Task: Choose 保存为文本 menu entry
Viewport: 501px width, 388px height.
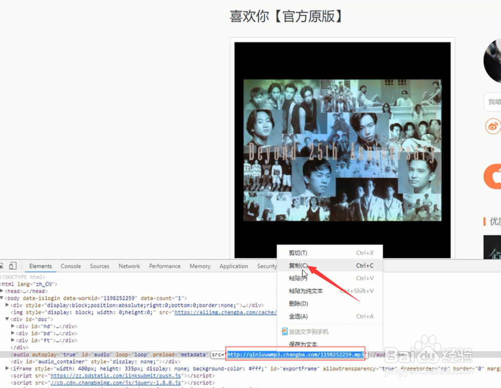Action: 330,343
